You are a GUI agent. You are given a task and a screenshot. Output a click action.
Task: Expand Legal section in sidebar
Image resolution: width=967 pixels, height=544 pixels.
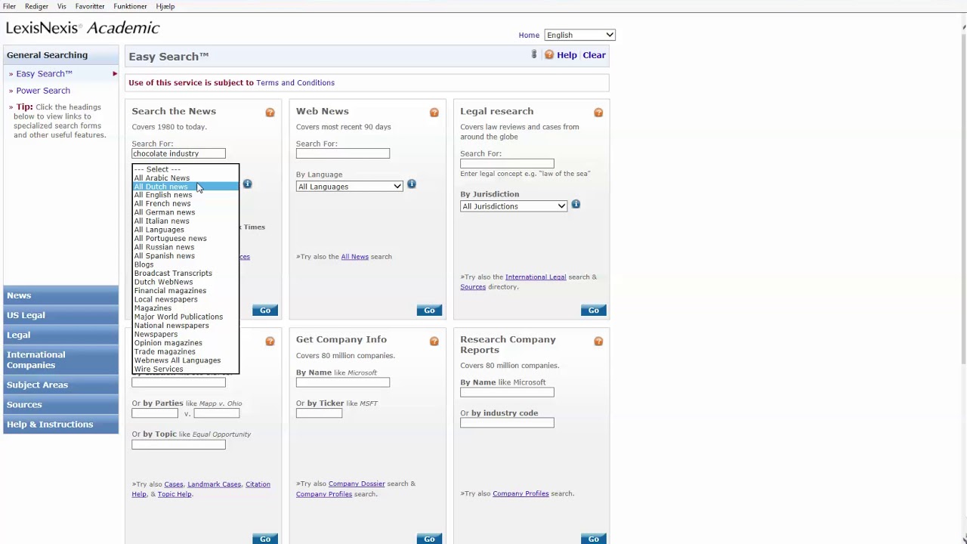pos(60,335)
